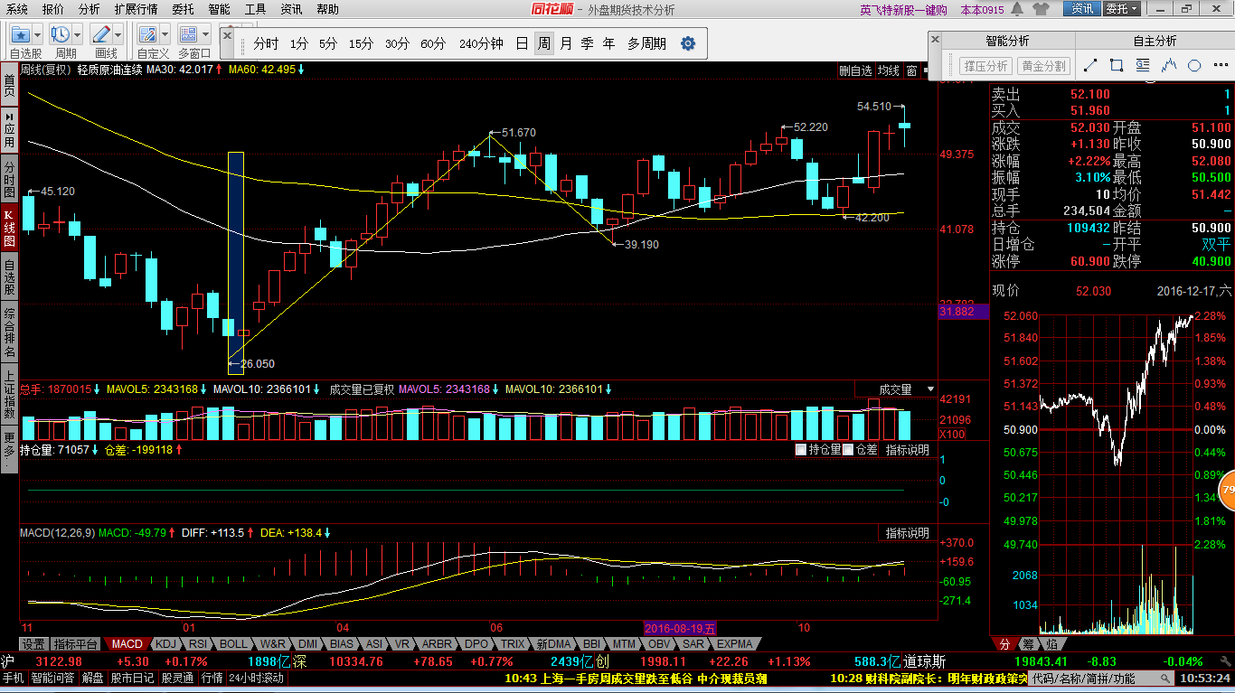Switch to K线图 sidebar view
Screen dimensions: 1235x693
pyautogui.click(x=9, y=229)
